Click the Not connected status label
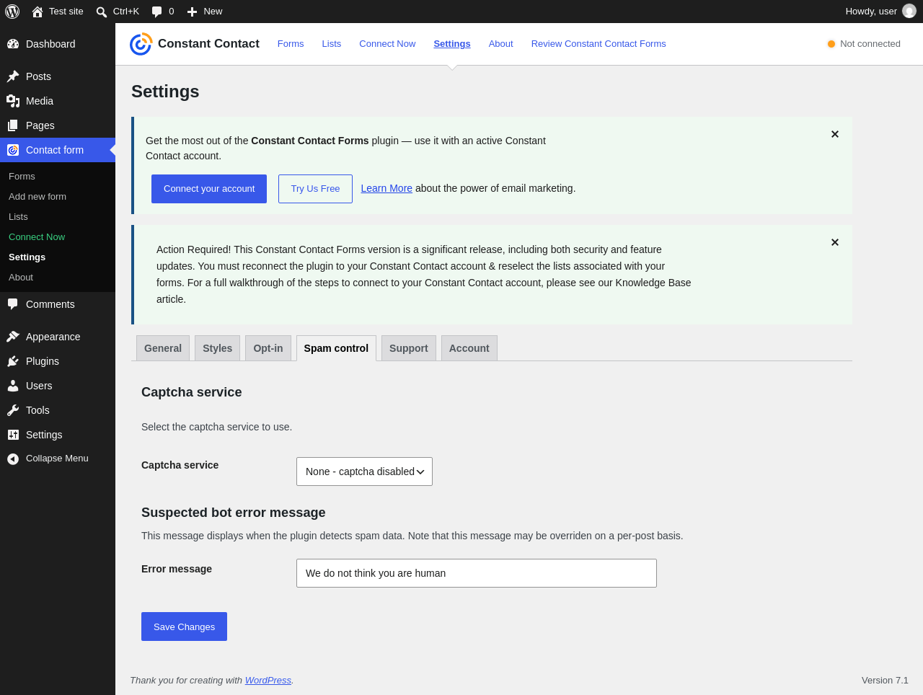The image size is (923, 695). point(870,44)
